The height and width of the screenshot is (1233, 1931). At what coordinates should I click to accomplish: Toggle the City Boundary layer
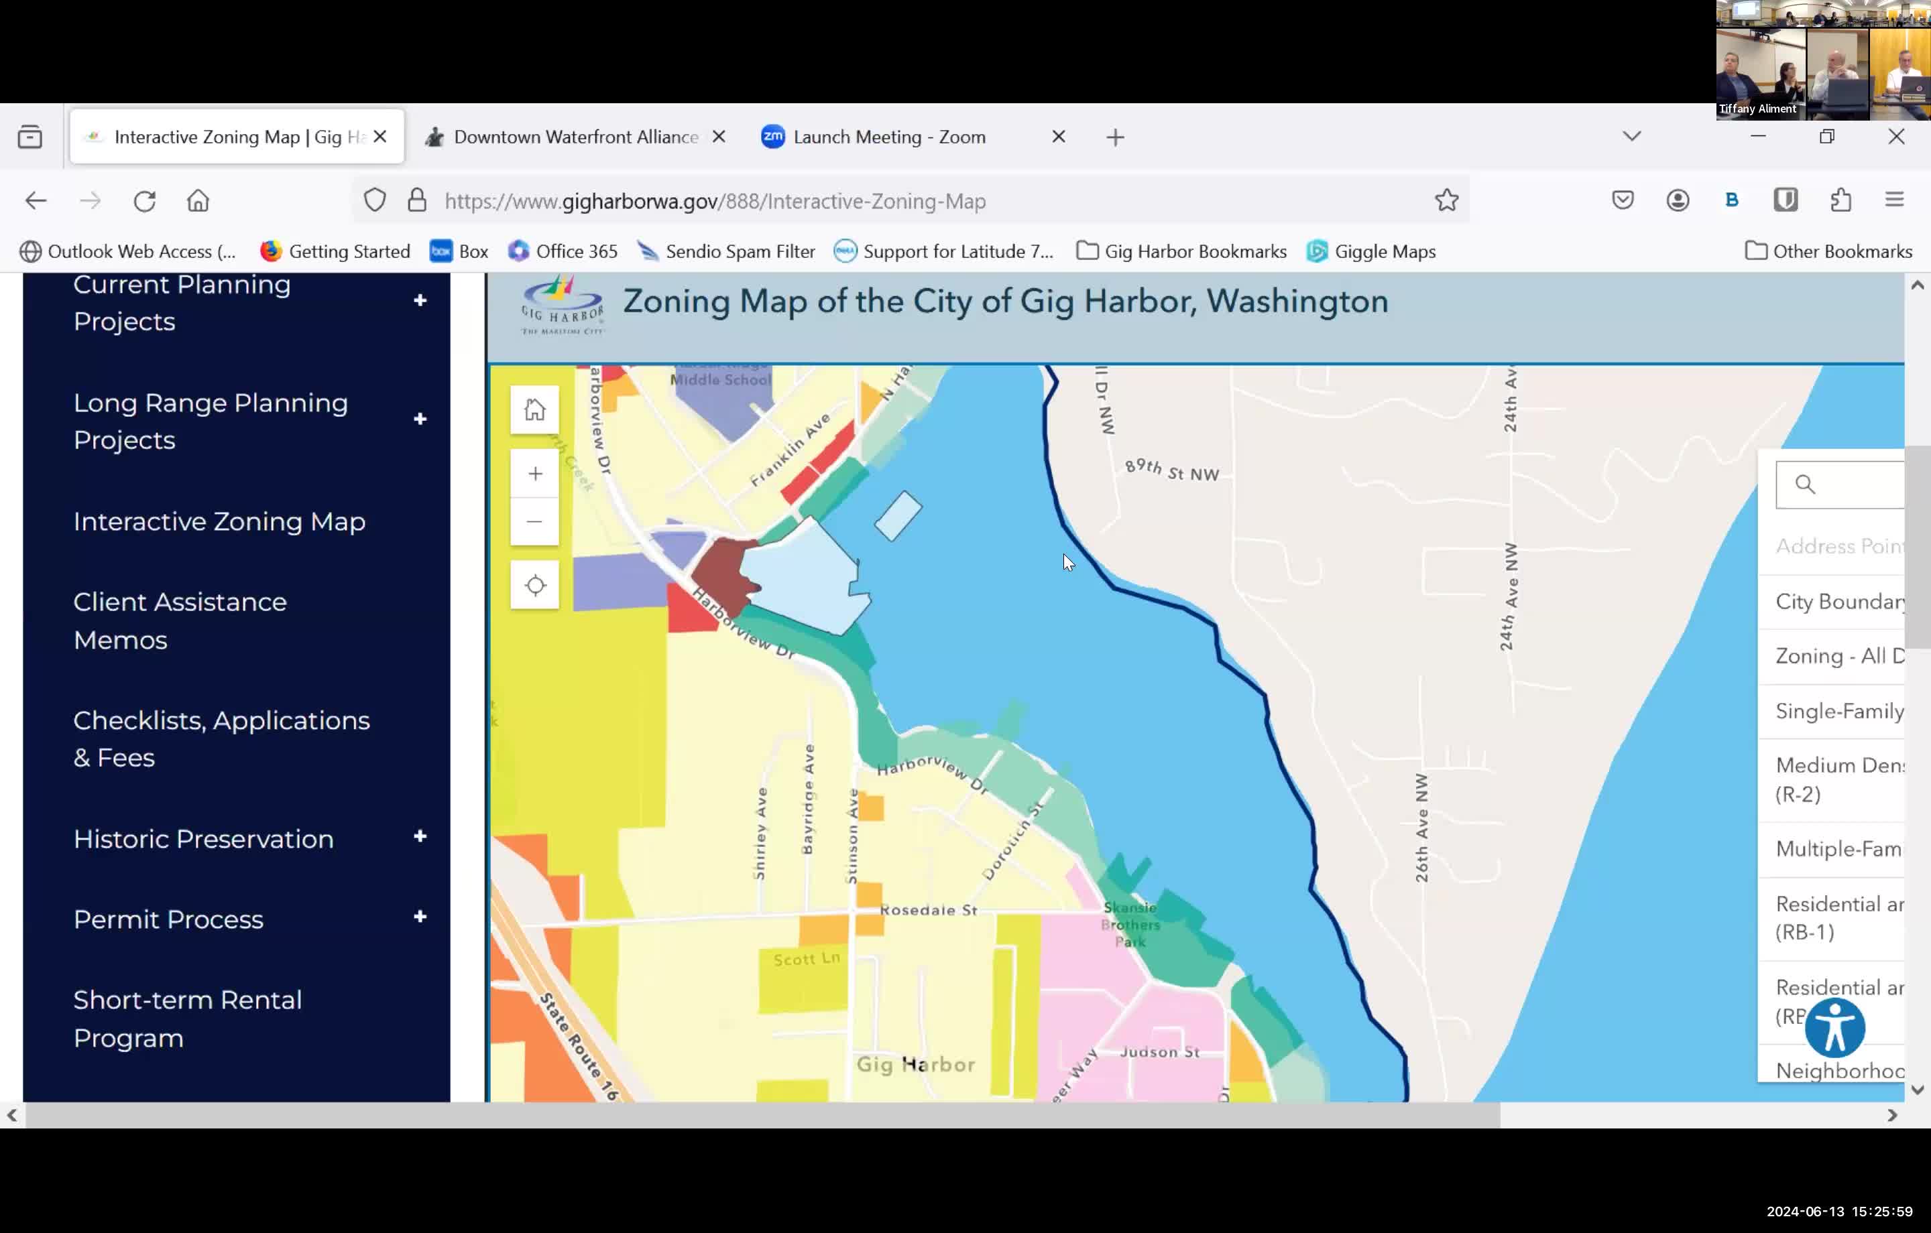1838,601
